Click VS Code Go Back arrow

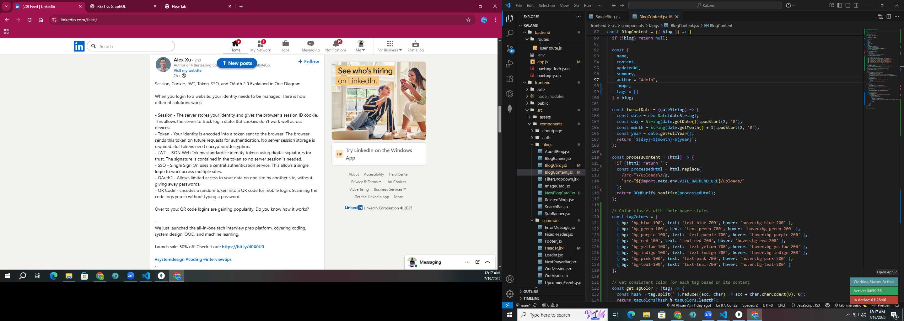click(613, 5)
